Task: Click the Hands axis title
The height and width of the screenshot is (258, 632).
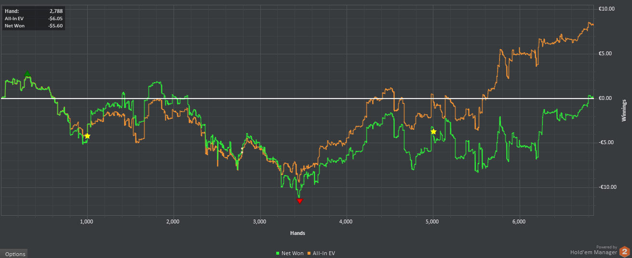Action: coord(297,233)
